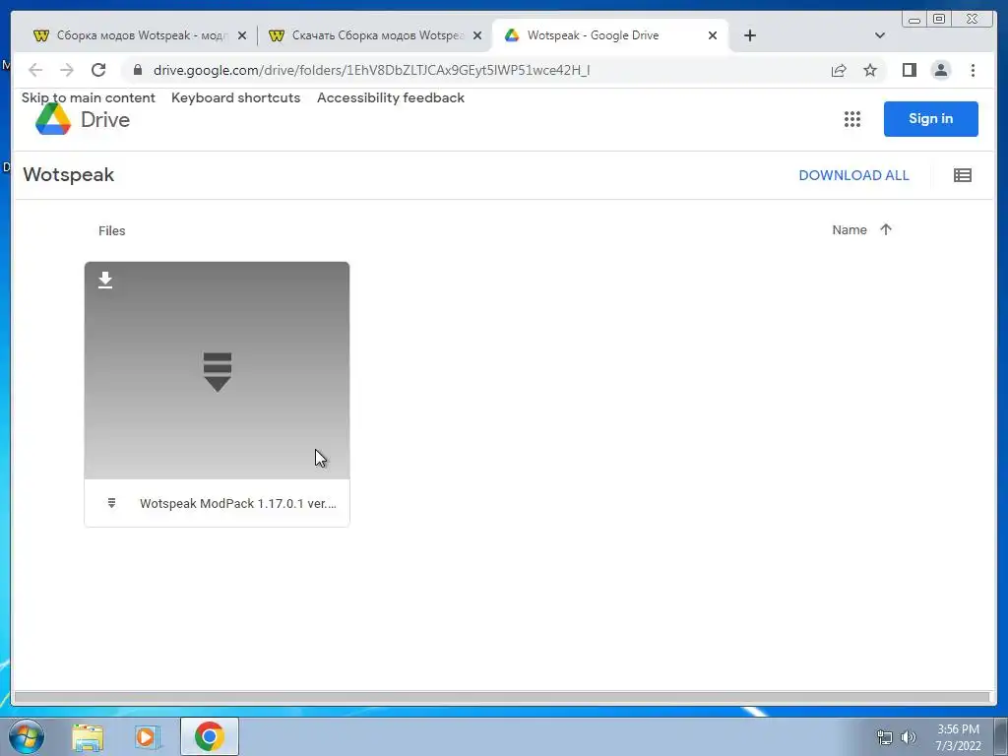Click the lock icon in address bar
1008x756 pixels.
(138, 70)
